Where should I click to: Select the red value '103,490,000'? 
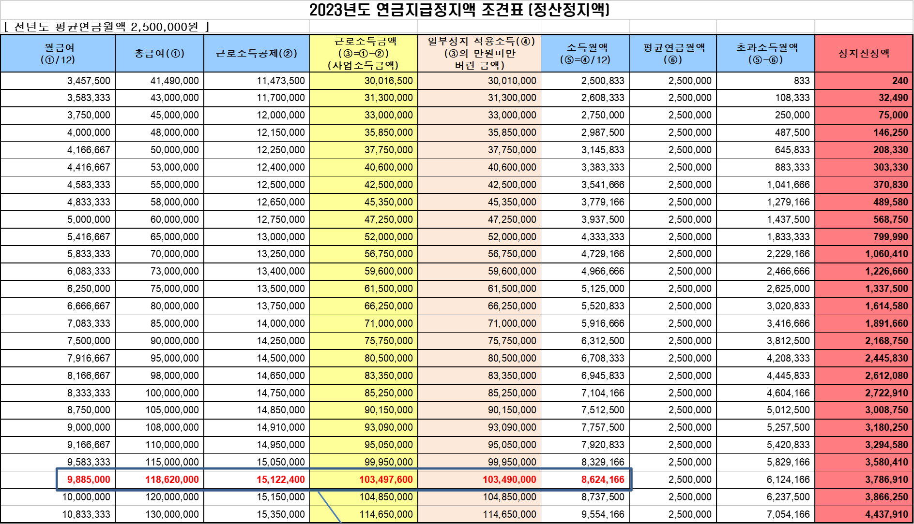pyautogui.click(x=509, y=480)
